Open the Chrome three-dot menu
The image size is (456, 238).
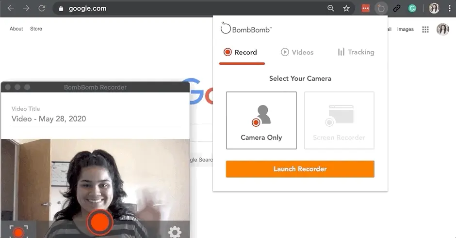(449, 8)
